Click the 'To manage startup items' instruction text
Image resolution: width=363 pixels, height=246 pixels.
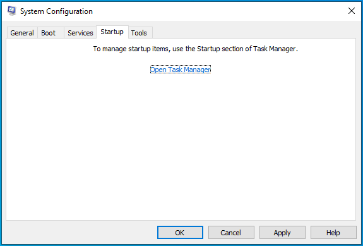coord(196,49)
